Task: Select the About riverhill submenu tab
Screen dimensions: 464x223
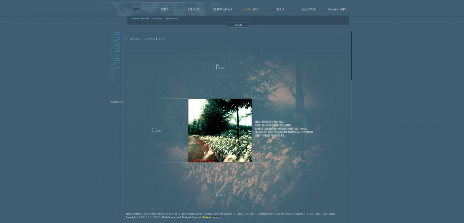Action: pyautogui.click(x=140, y=19)
